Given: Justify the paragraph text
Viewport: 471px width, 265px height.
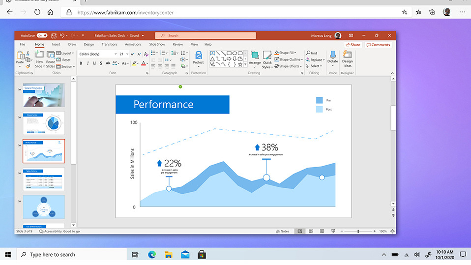Looking at the screenshot, I should point(174,66).
